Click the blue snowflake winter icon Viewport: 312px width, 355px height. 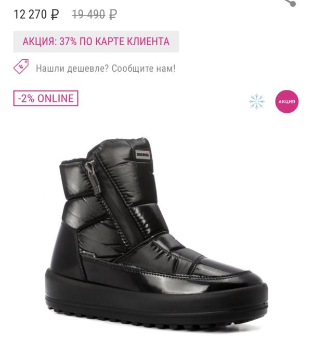coord(256,101)
